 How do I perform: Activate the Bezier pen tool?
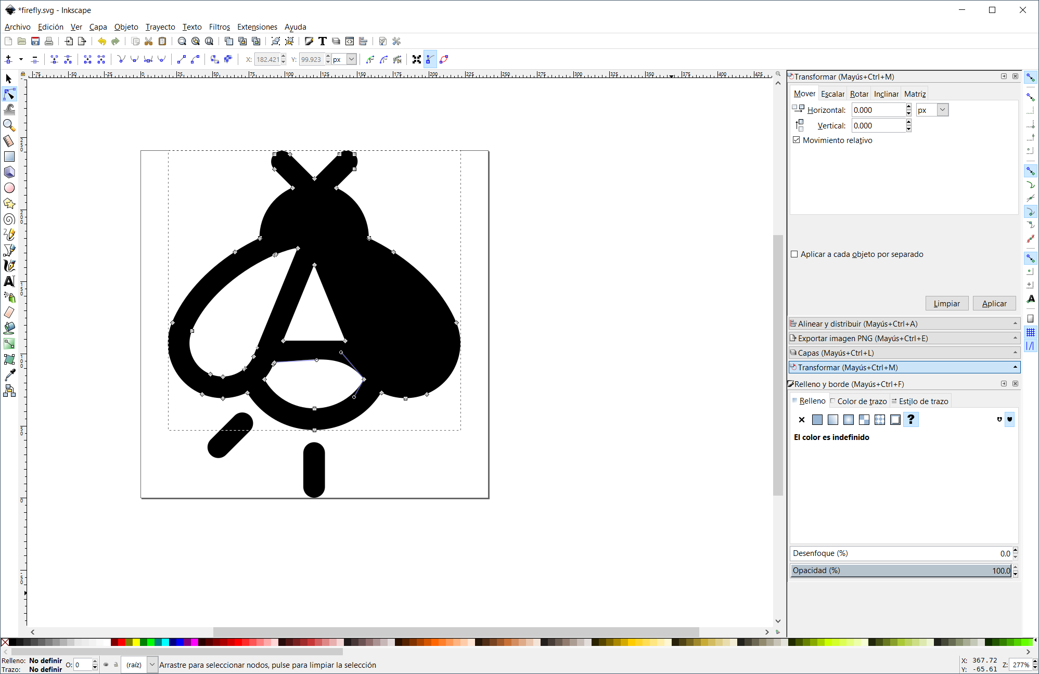(x=9, y=250)
